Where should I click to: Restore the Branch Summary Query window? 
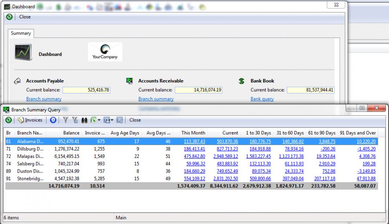pos(362,108)
